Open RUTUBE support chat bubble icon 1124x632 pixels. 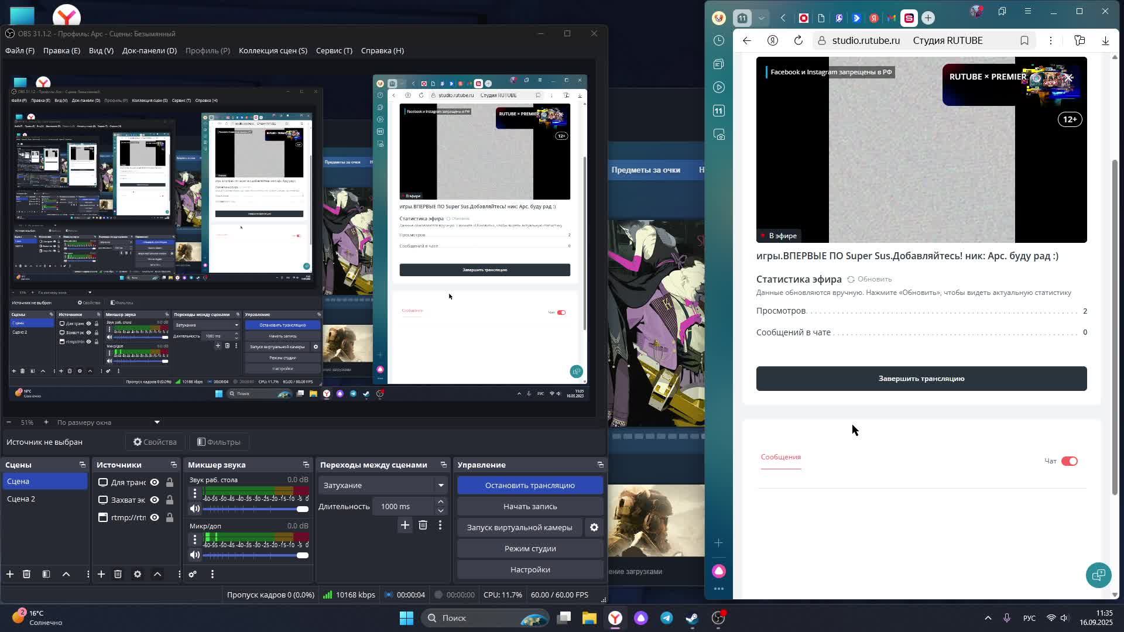pyautogui.click(x=1098, y=575)
